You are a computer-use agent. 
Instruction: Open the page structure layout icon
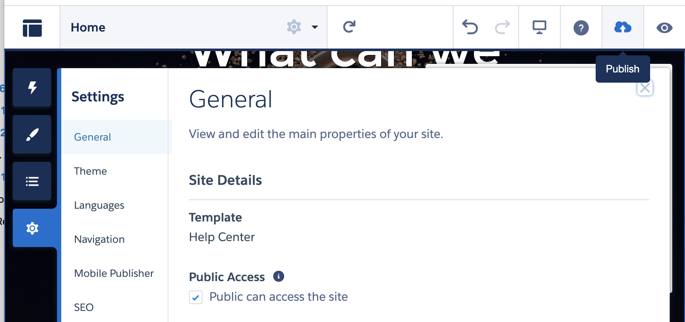pyautogui.click(x=32, y=28)
